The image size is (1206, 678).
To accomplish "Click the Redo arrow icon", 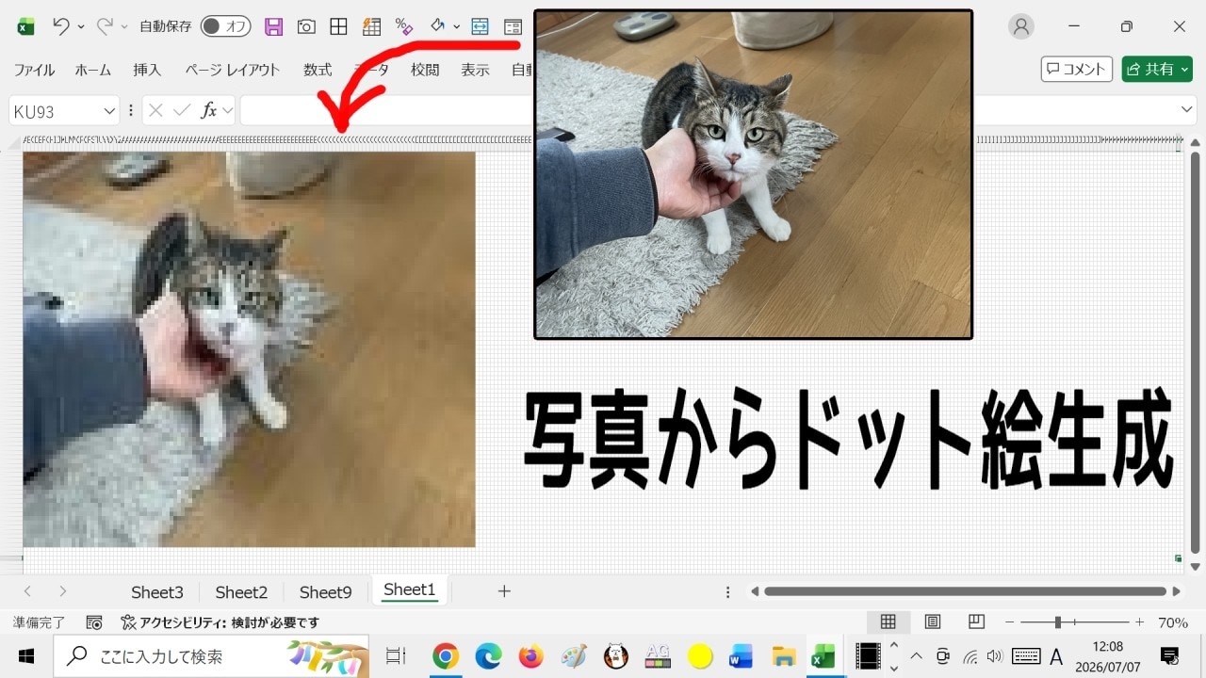I will 105,26.
